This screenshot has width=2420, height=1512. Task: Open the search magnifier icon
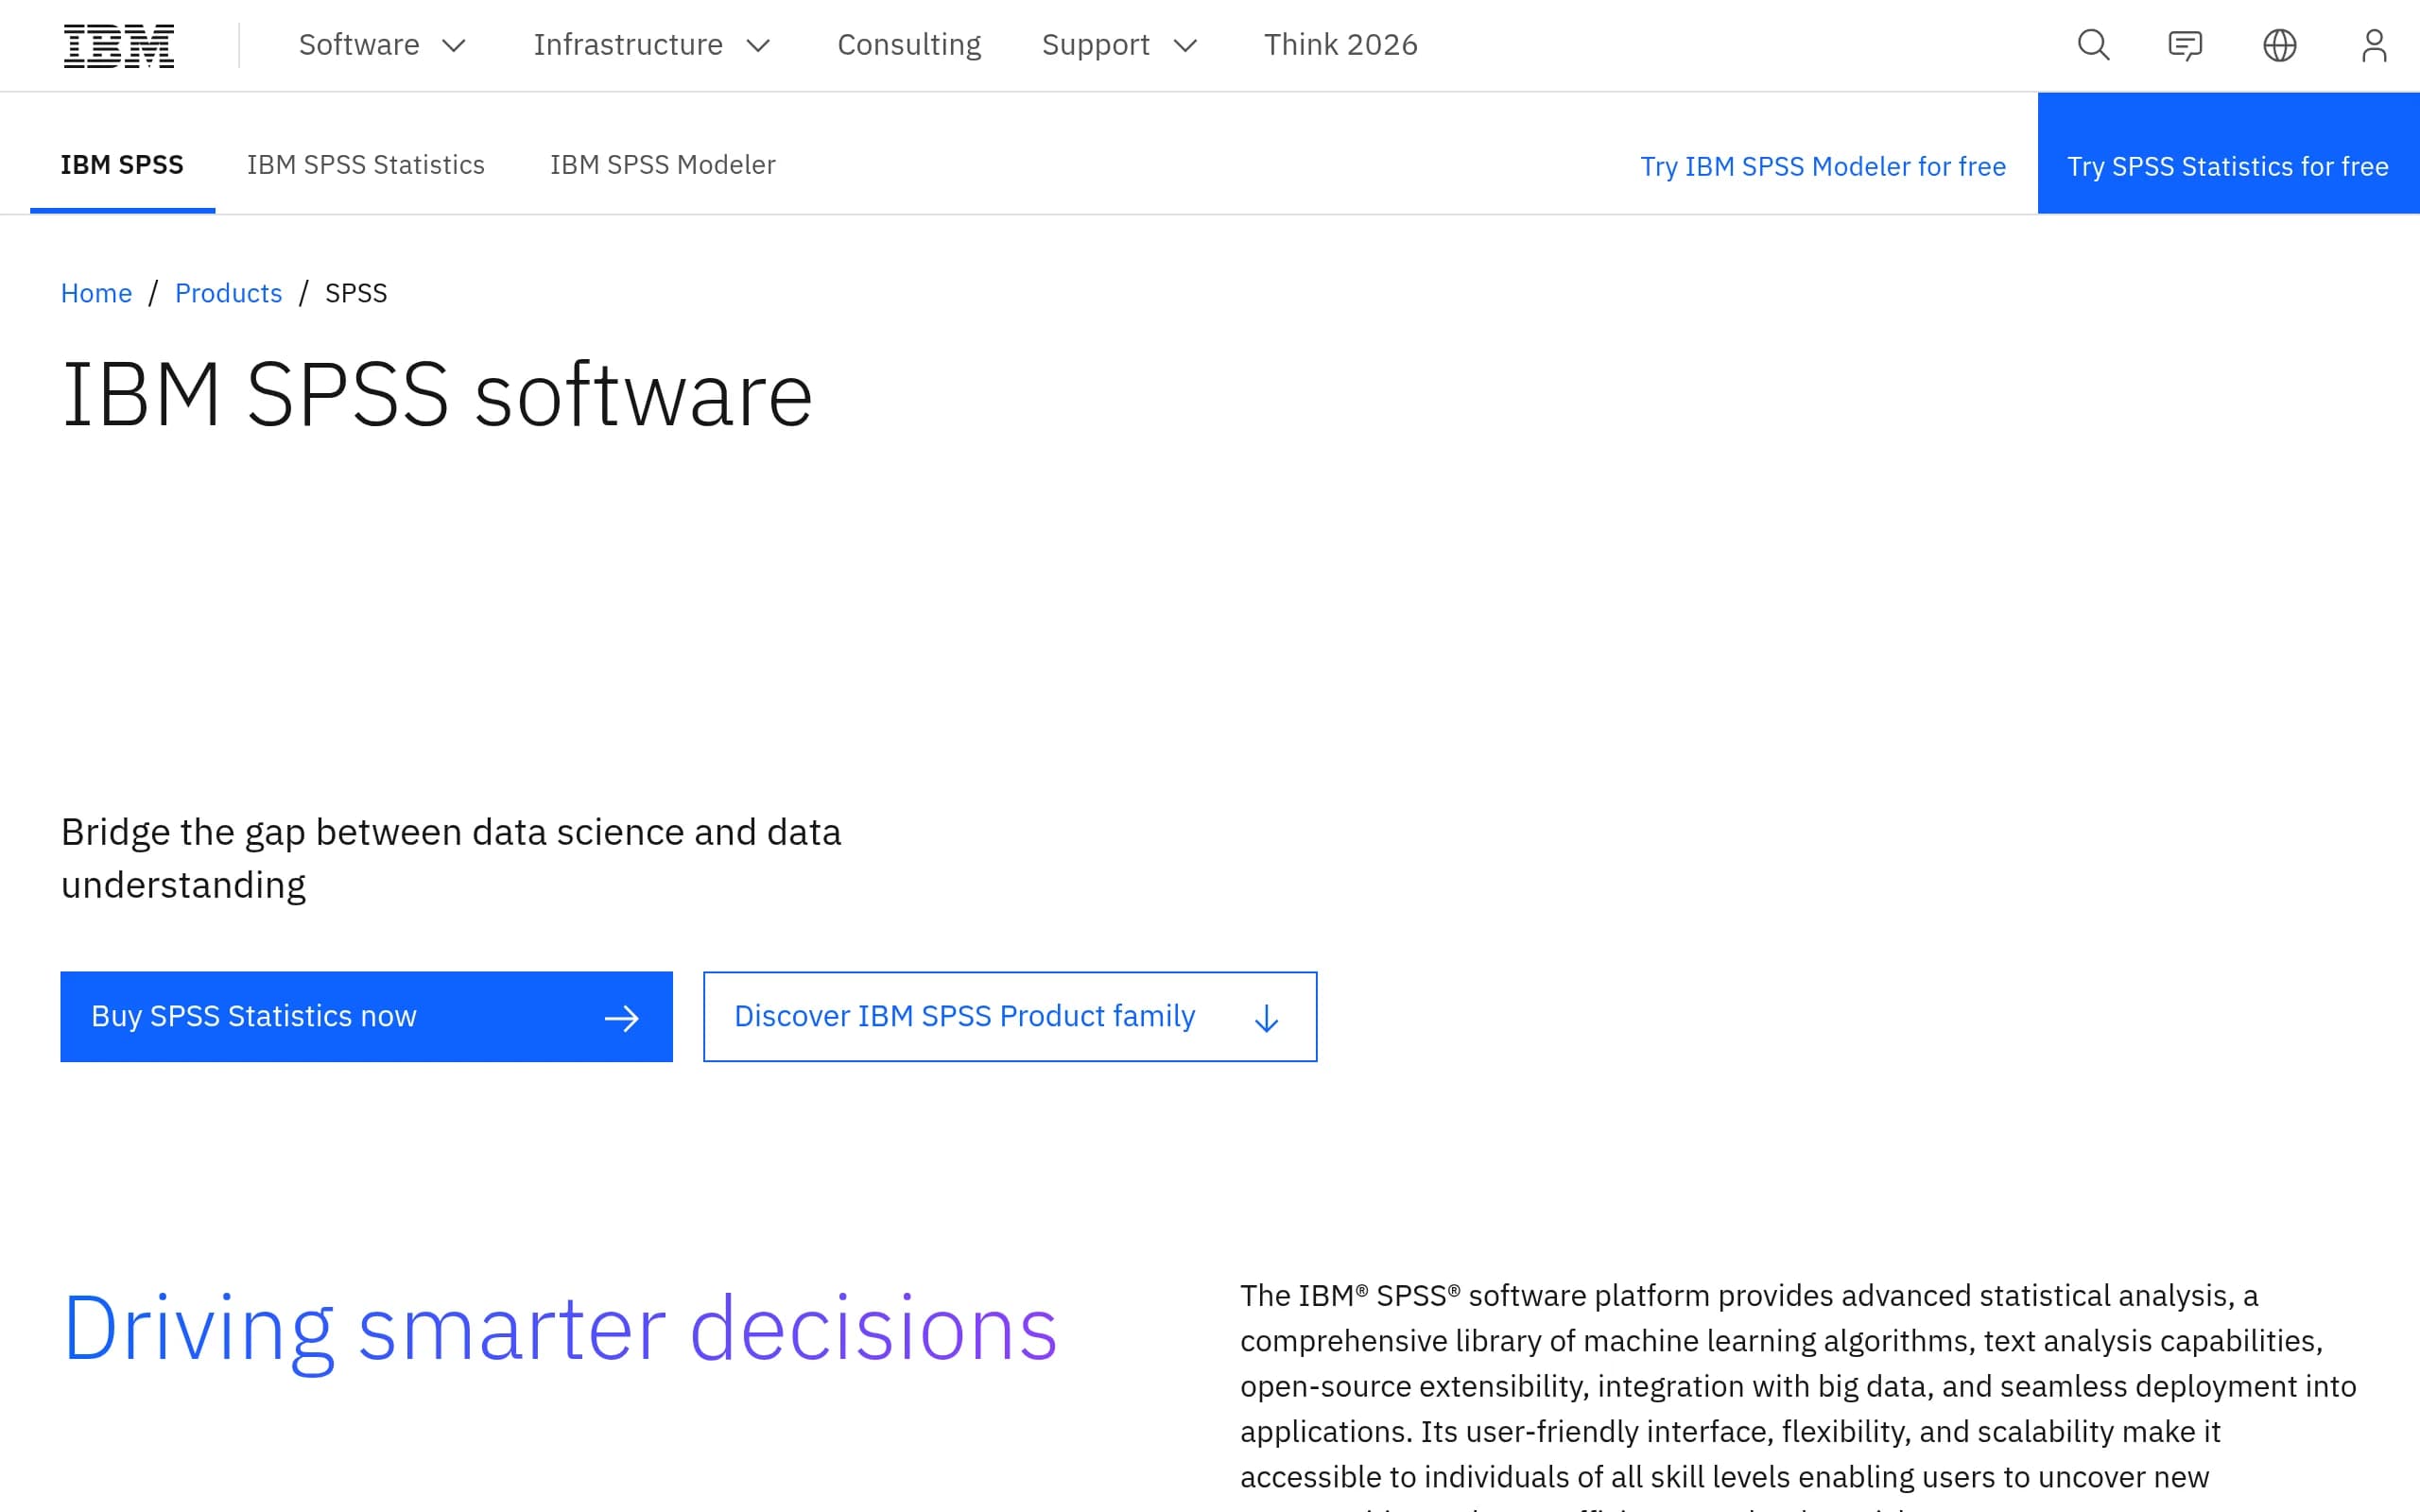pos(2093,45)
